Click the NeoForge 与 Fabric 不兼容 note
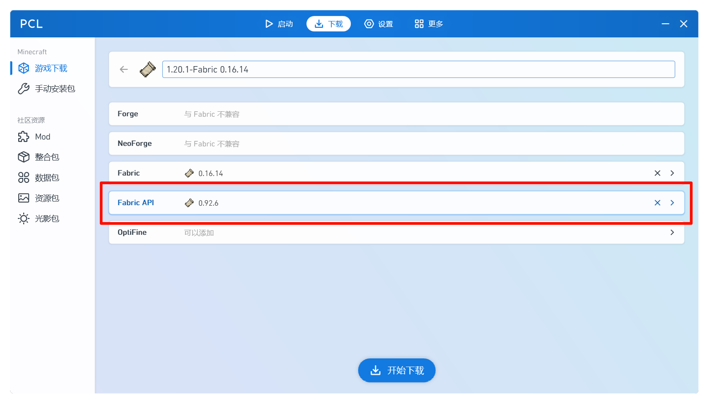 click(211, 144)
